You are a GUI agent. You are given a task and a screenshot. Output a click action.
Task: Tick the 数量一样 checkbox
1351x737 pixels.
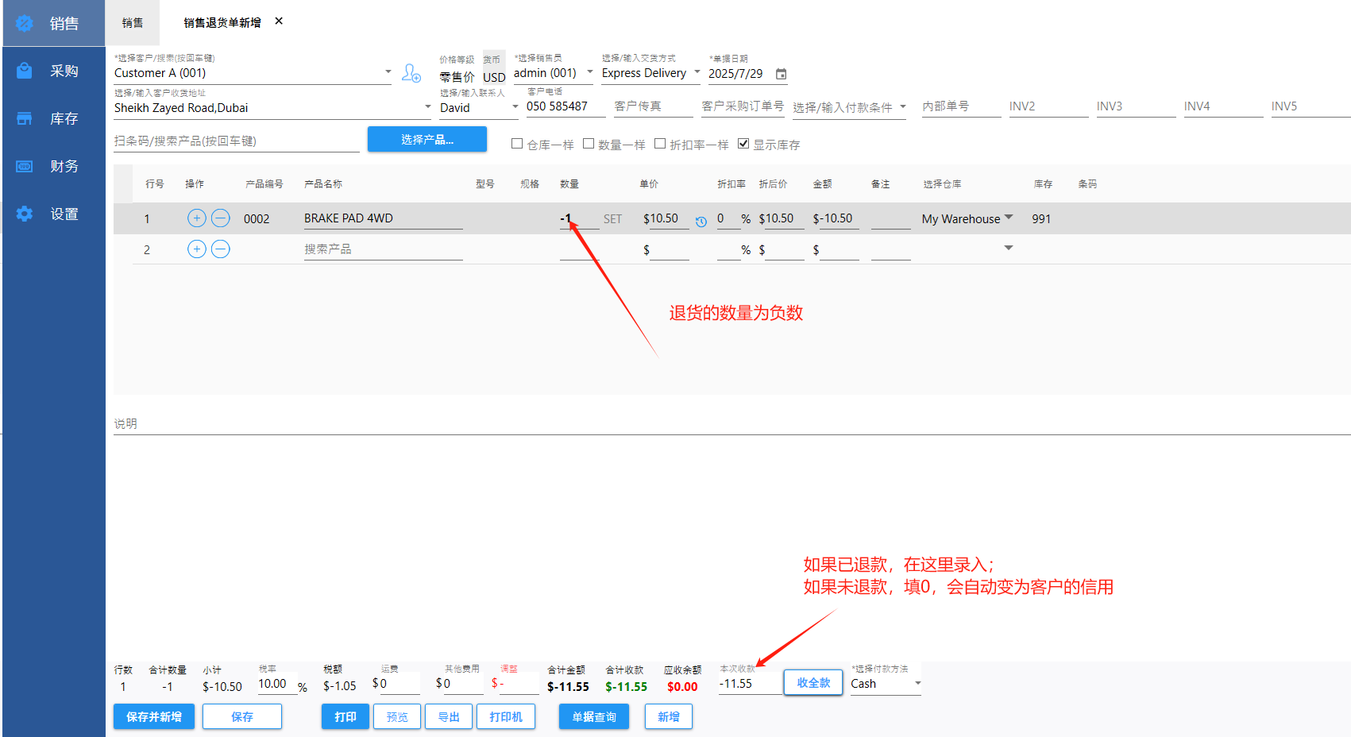pyautogui.click(x=589, y=144)
